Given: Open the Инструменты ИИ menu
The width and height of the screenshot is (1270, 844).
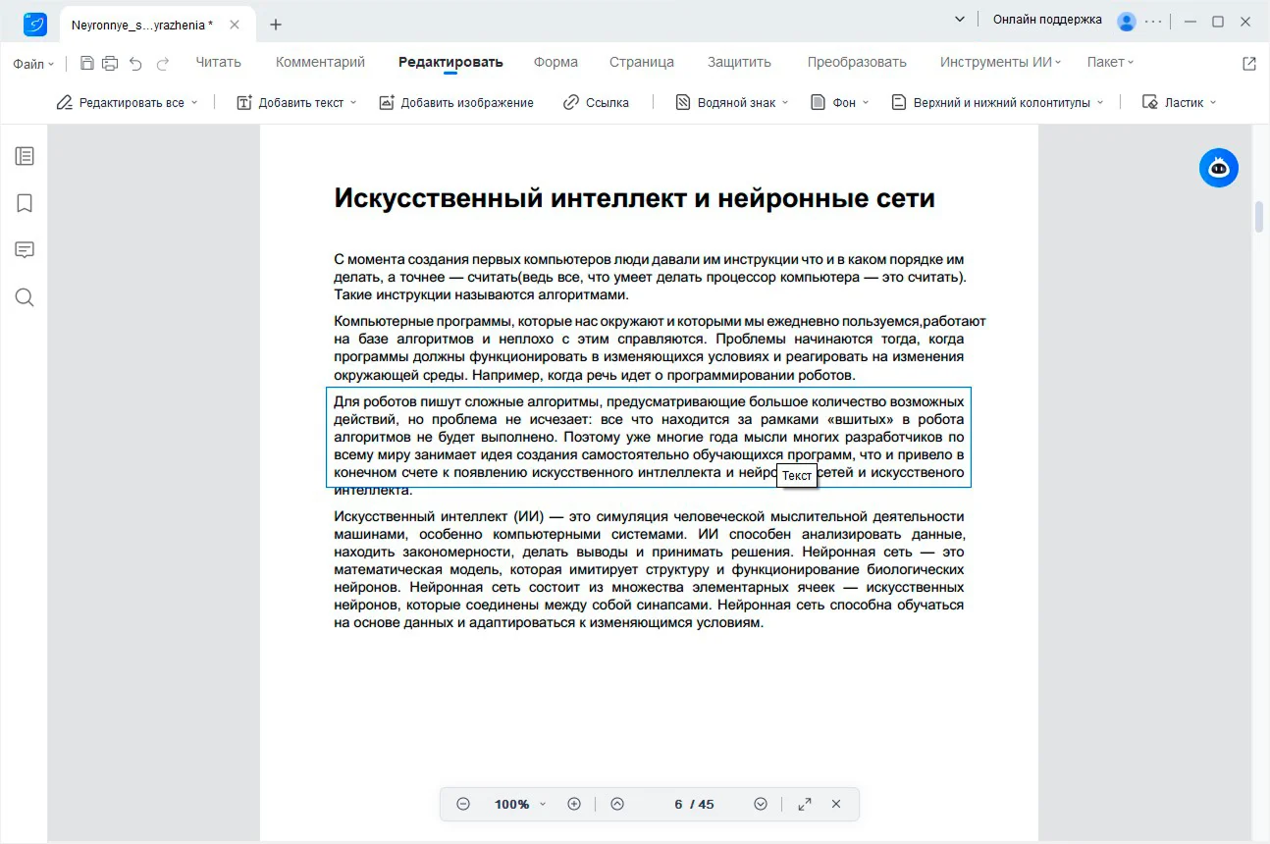Looking at the screenshot, I should coord(1001,62).
